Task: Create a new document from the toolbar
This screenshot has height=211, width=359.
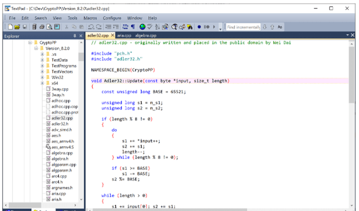Action: point(10,27)
